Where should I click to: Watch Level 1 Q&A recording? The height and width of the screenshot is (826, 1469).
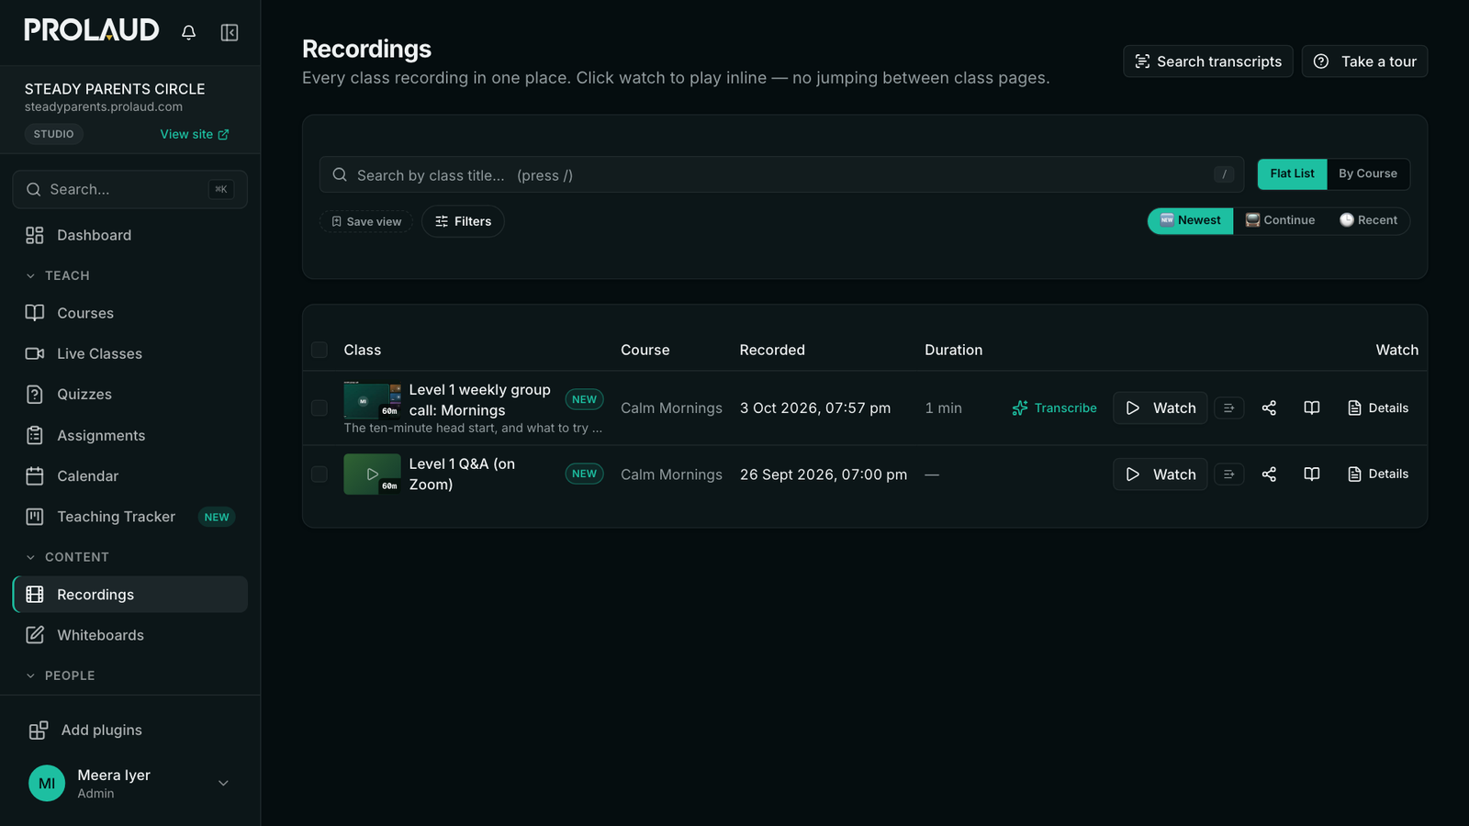coord(1161,474)
